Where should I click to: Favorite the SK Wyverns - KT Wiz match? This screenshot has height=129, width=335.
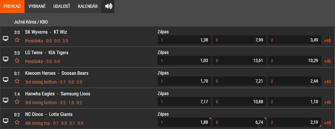coord(17,40)
